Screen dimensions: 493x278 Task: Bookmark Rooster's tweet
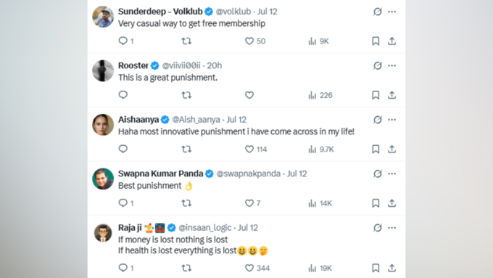(376, 95)
